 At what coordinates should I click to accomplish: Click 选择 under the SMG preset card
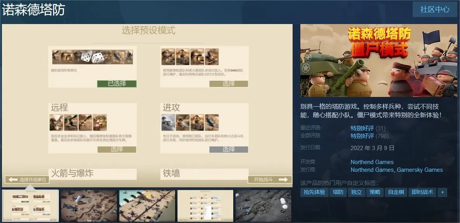coord(229,84)
